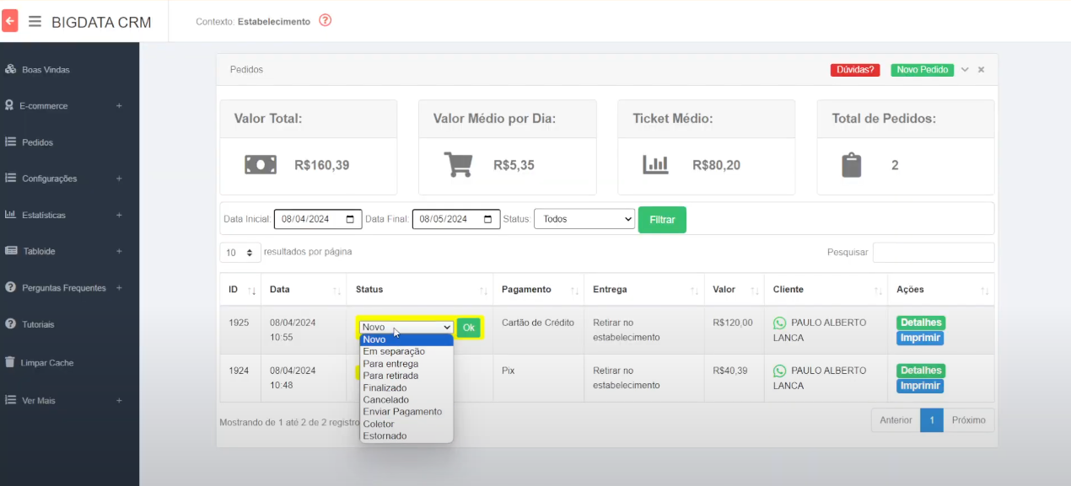Expand the Configurações submenu plus
The image size is (1071, 486).
[119, 179]
